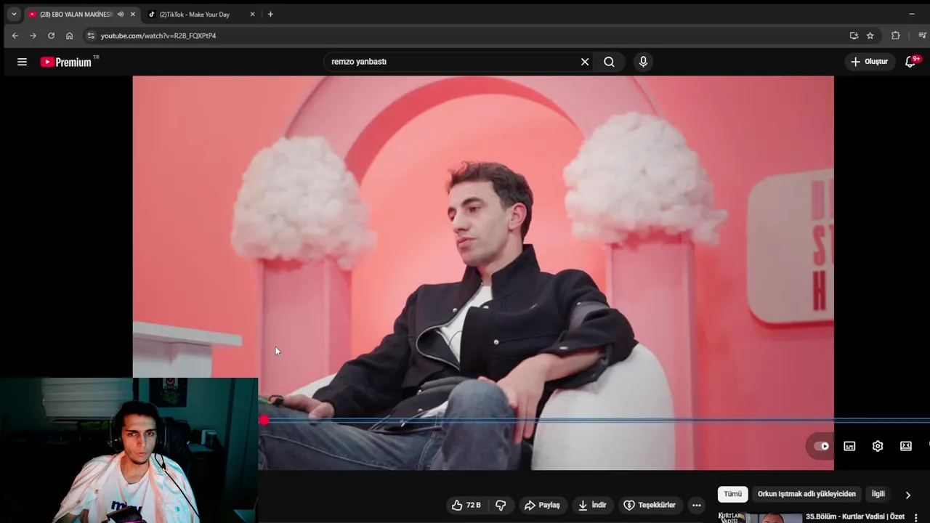The image size is (930, 523).
Task: Toggle theater mode button
Action: pos(906,446)
